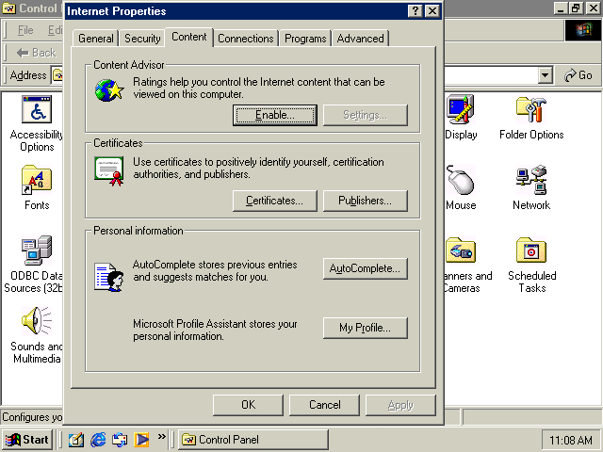Click the dialog help question mark button
The height and width of the screenshot is (452, 603).
[416, 10]
